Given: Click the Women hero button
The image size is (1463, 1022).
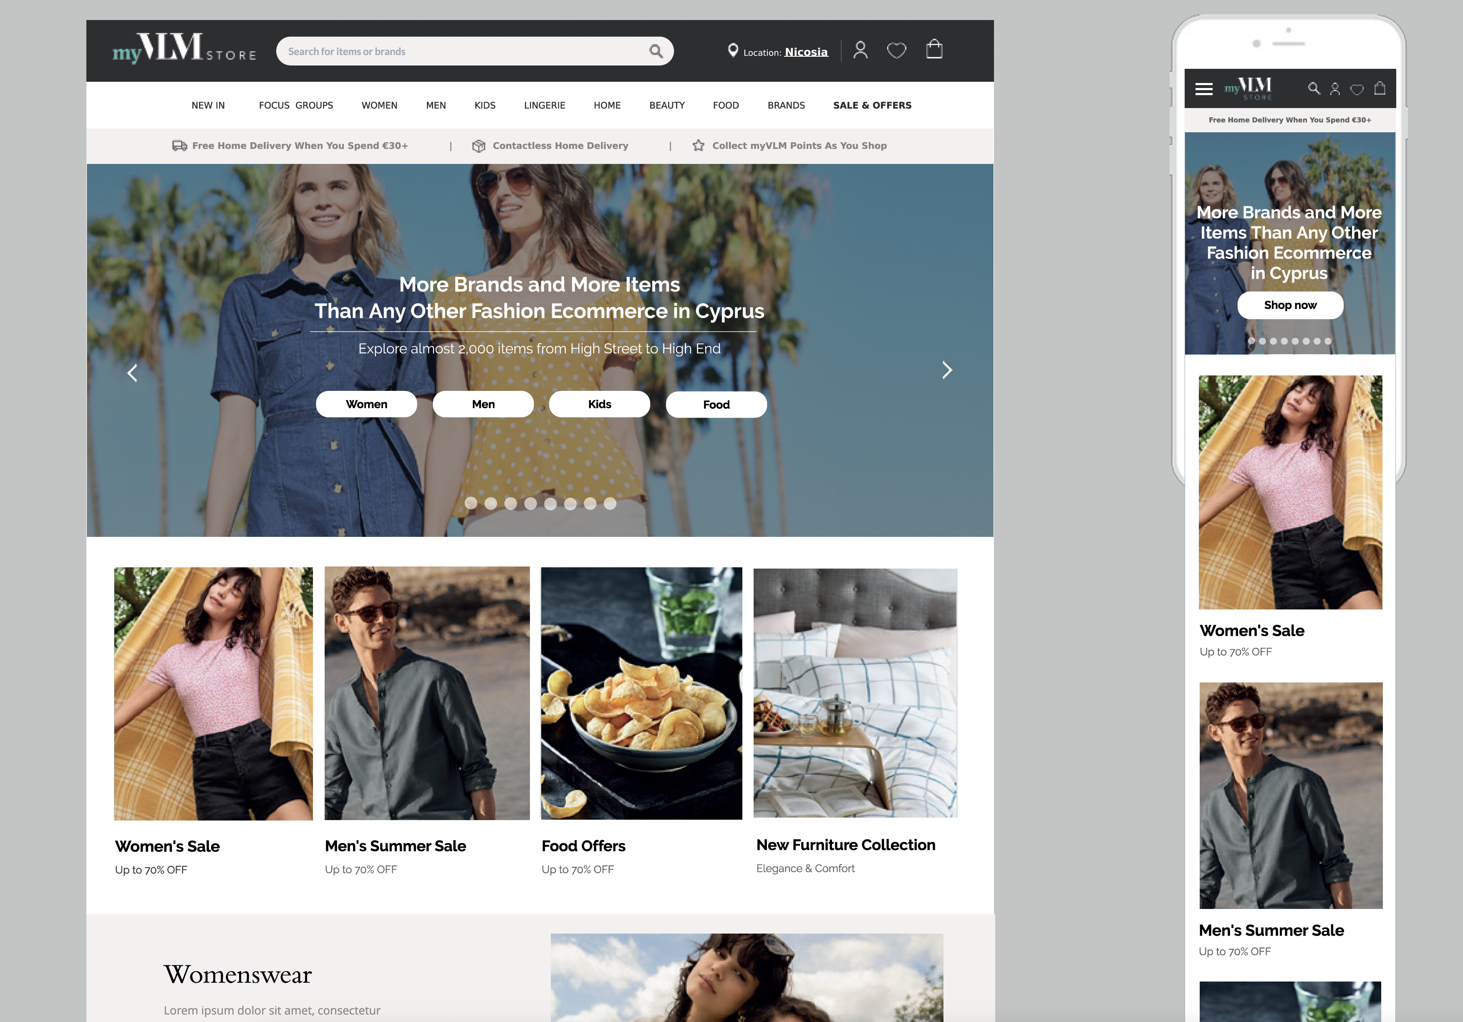Looking at the screenshot, I should [x=366, y=404].
